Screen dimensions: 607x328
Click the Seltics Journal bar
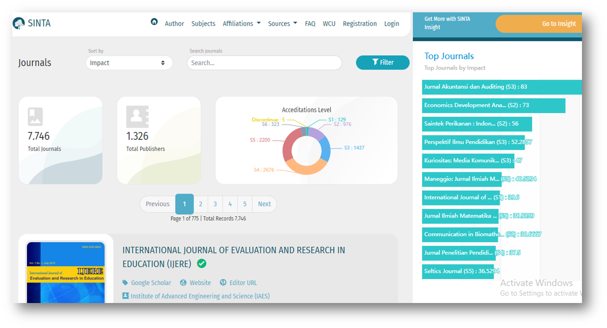click(x=458, y=271)
